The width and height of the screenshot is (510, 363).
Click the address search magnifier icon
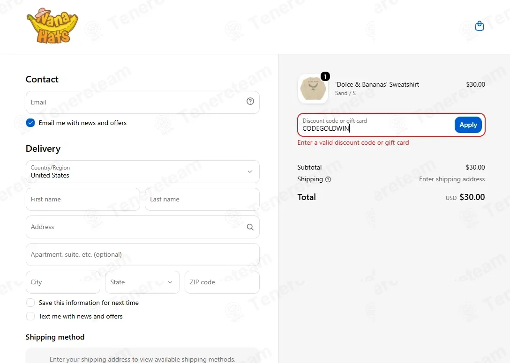250,227
